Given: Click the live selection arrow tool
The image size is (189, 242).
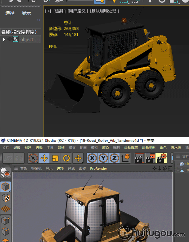Looking at the screenshot, I should click(x=33, y=158).
